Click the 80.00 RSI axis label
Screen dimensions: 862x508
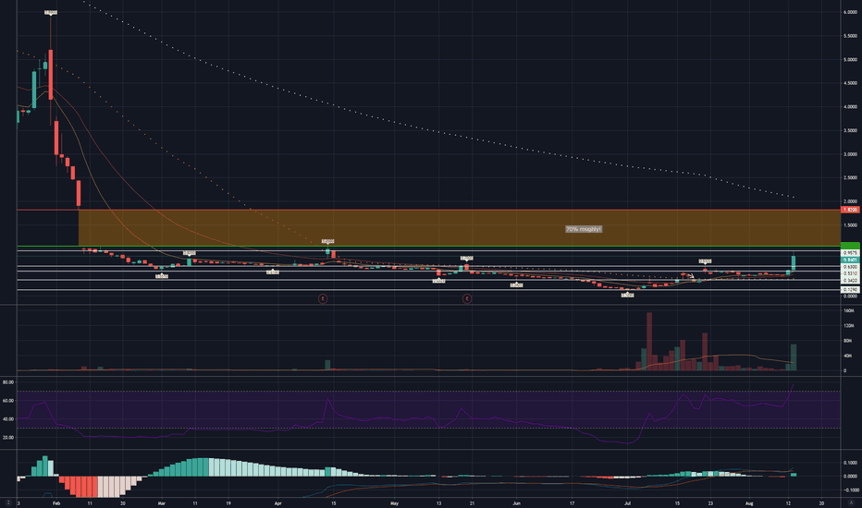[8, 382]
